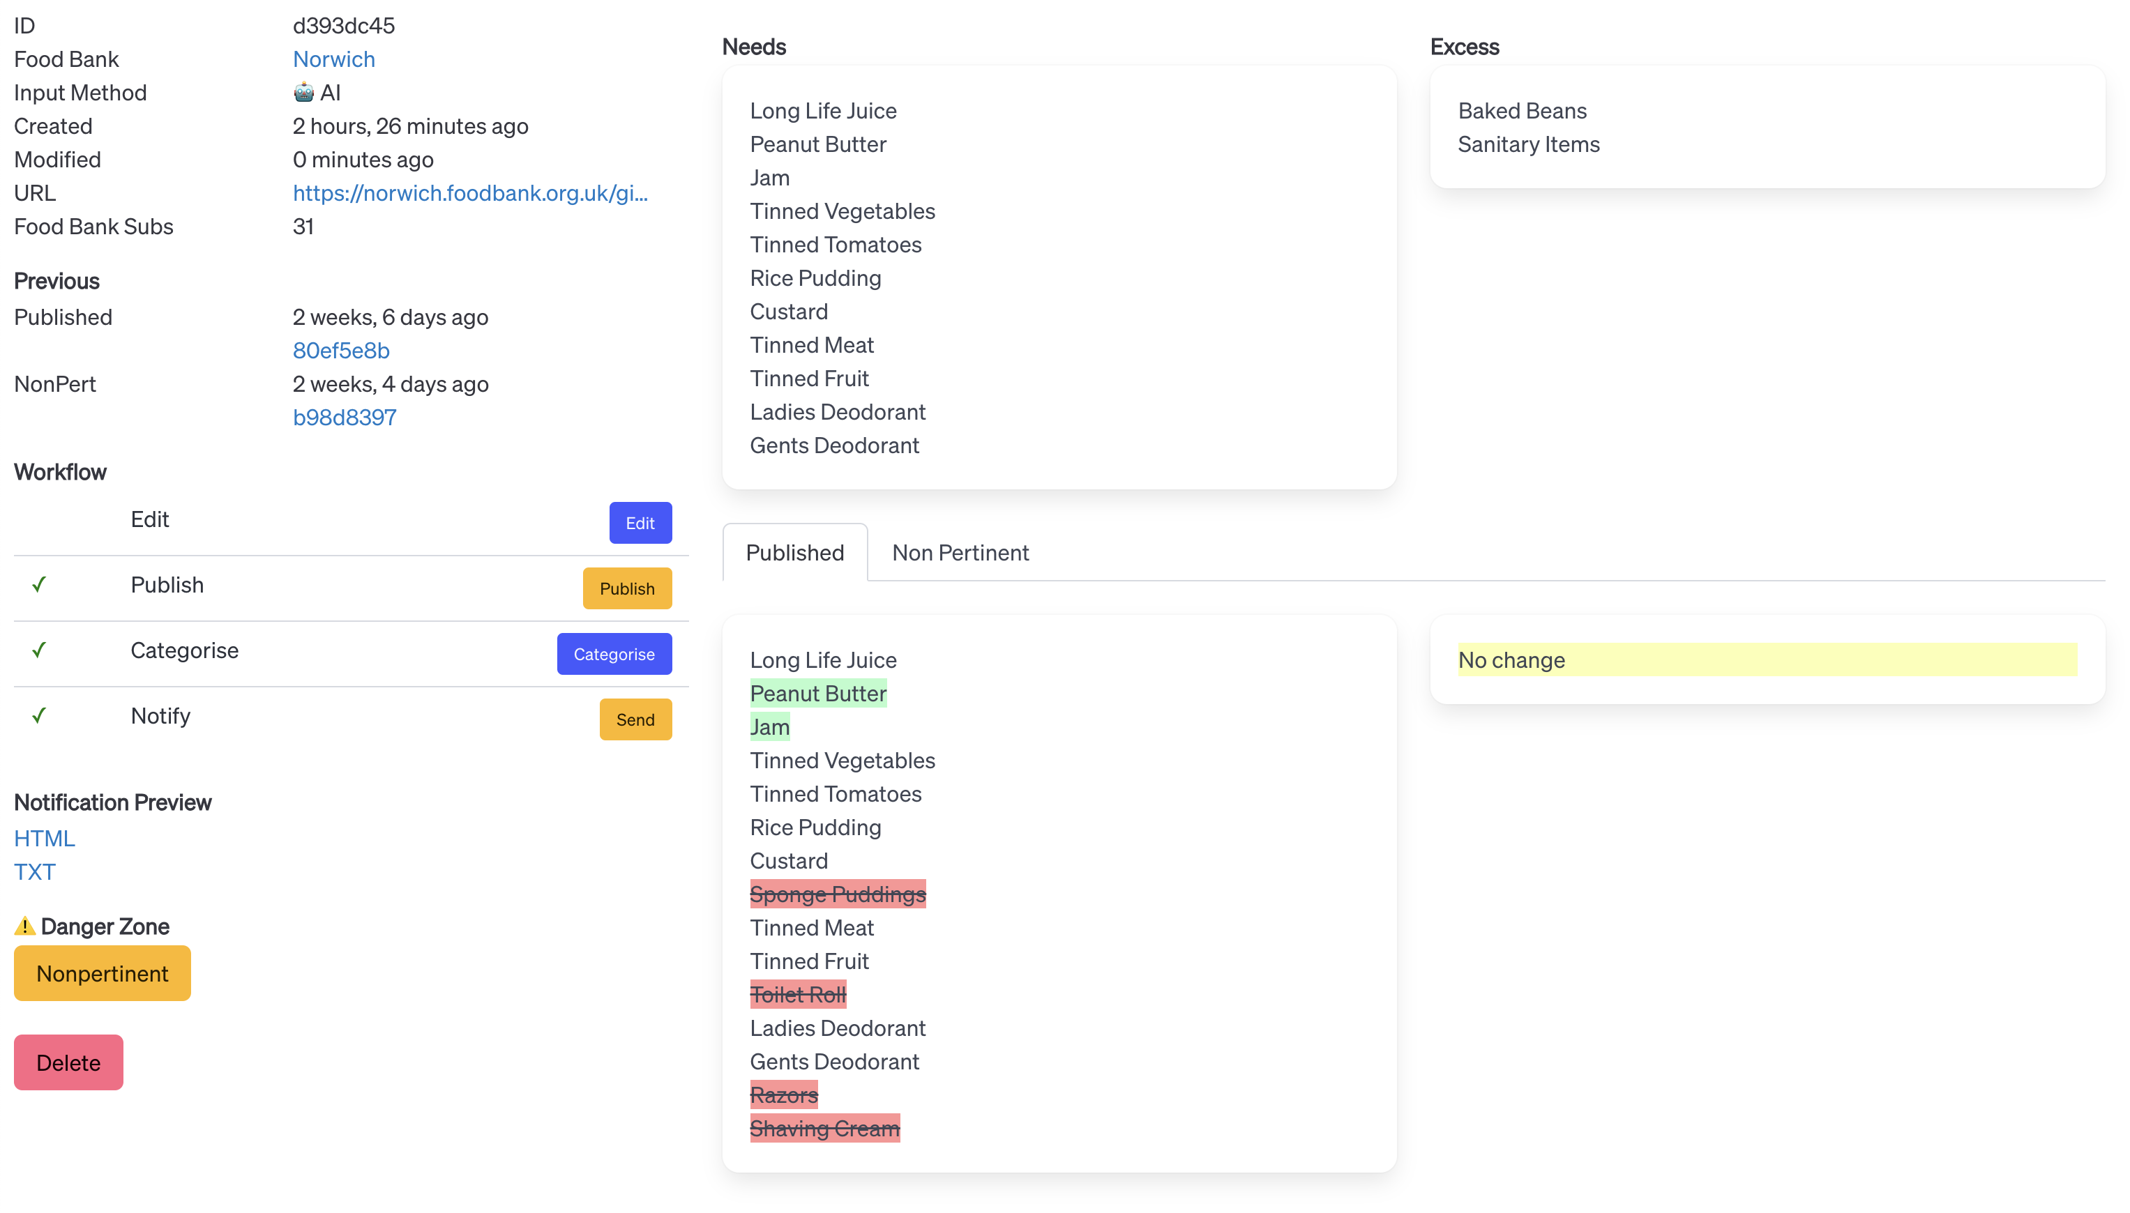Open the HTML notification preview
The width and height of the screenshot is (2130, 1213).
tap(44, 837)
